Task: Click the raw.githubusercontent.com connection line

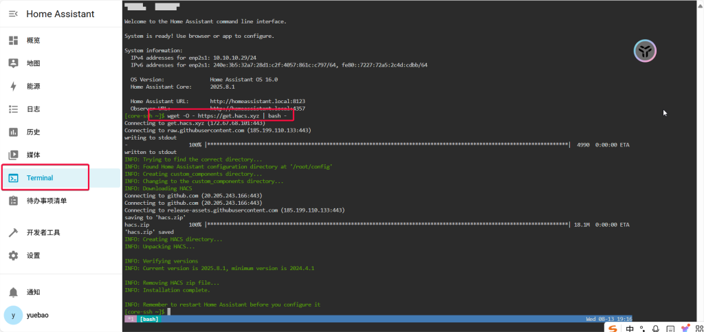Action: (x=218, y=130)
